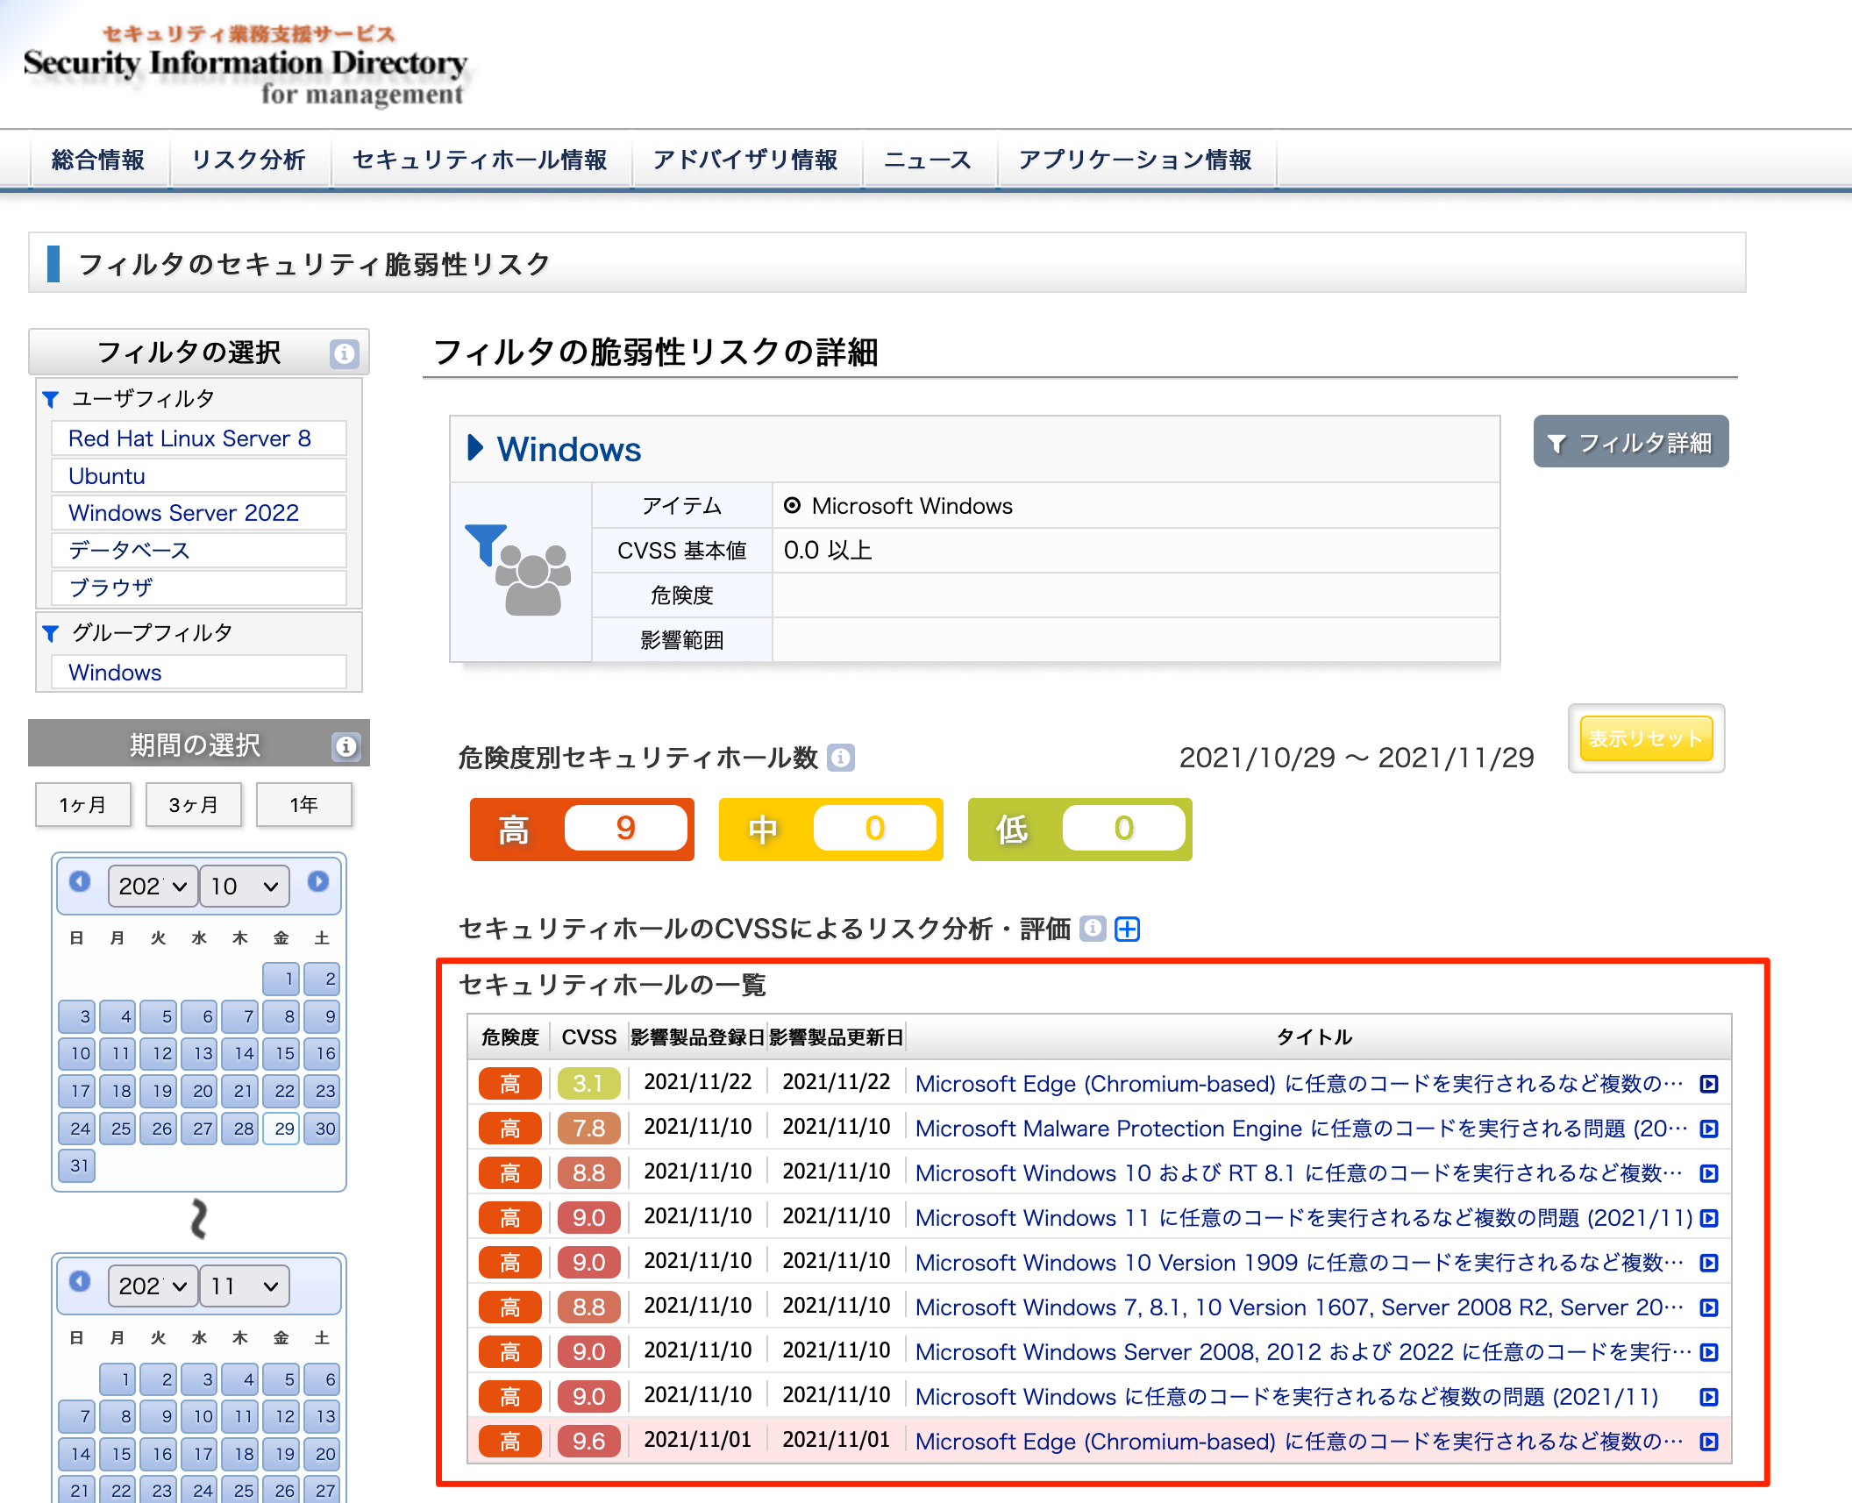Expand CVSS risk analysis with plus icon
1852x1503 pixels.
pos(1128,929)
